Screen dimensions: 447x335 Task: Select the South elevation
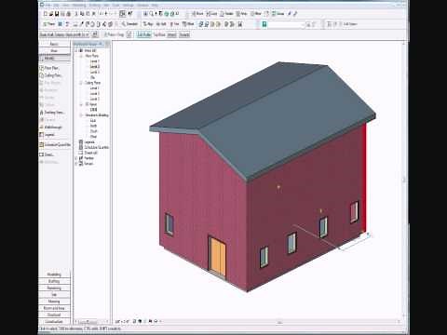click(x=94, y=131)
